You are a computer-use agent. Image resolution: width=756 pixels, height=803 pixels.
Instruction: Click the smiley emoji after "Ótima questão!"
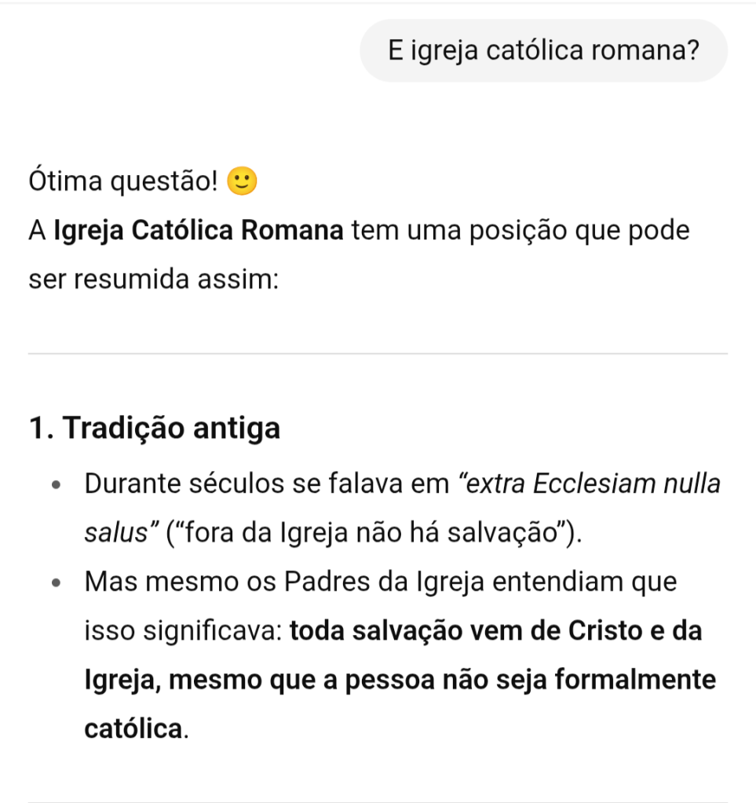[241, 182]
